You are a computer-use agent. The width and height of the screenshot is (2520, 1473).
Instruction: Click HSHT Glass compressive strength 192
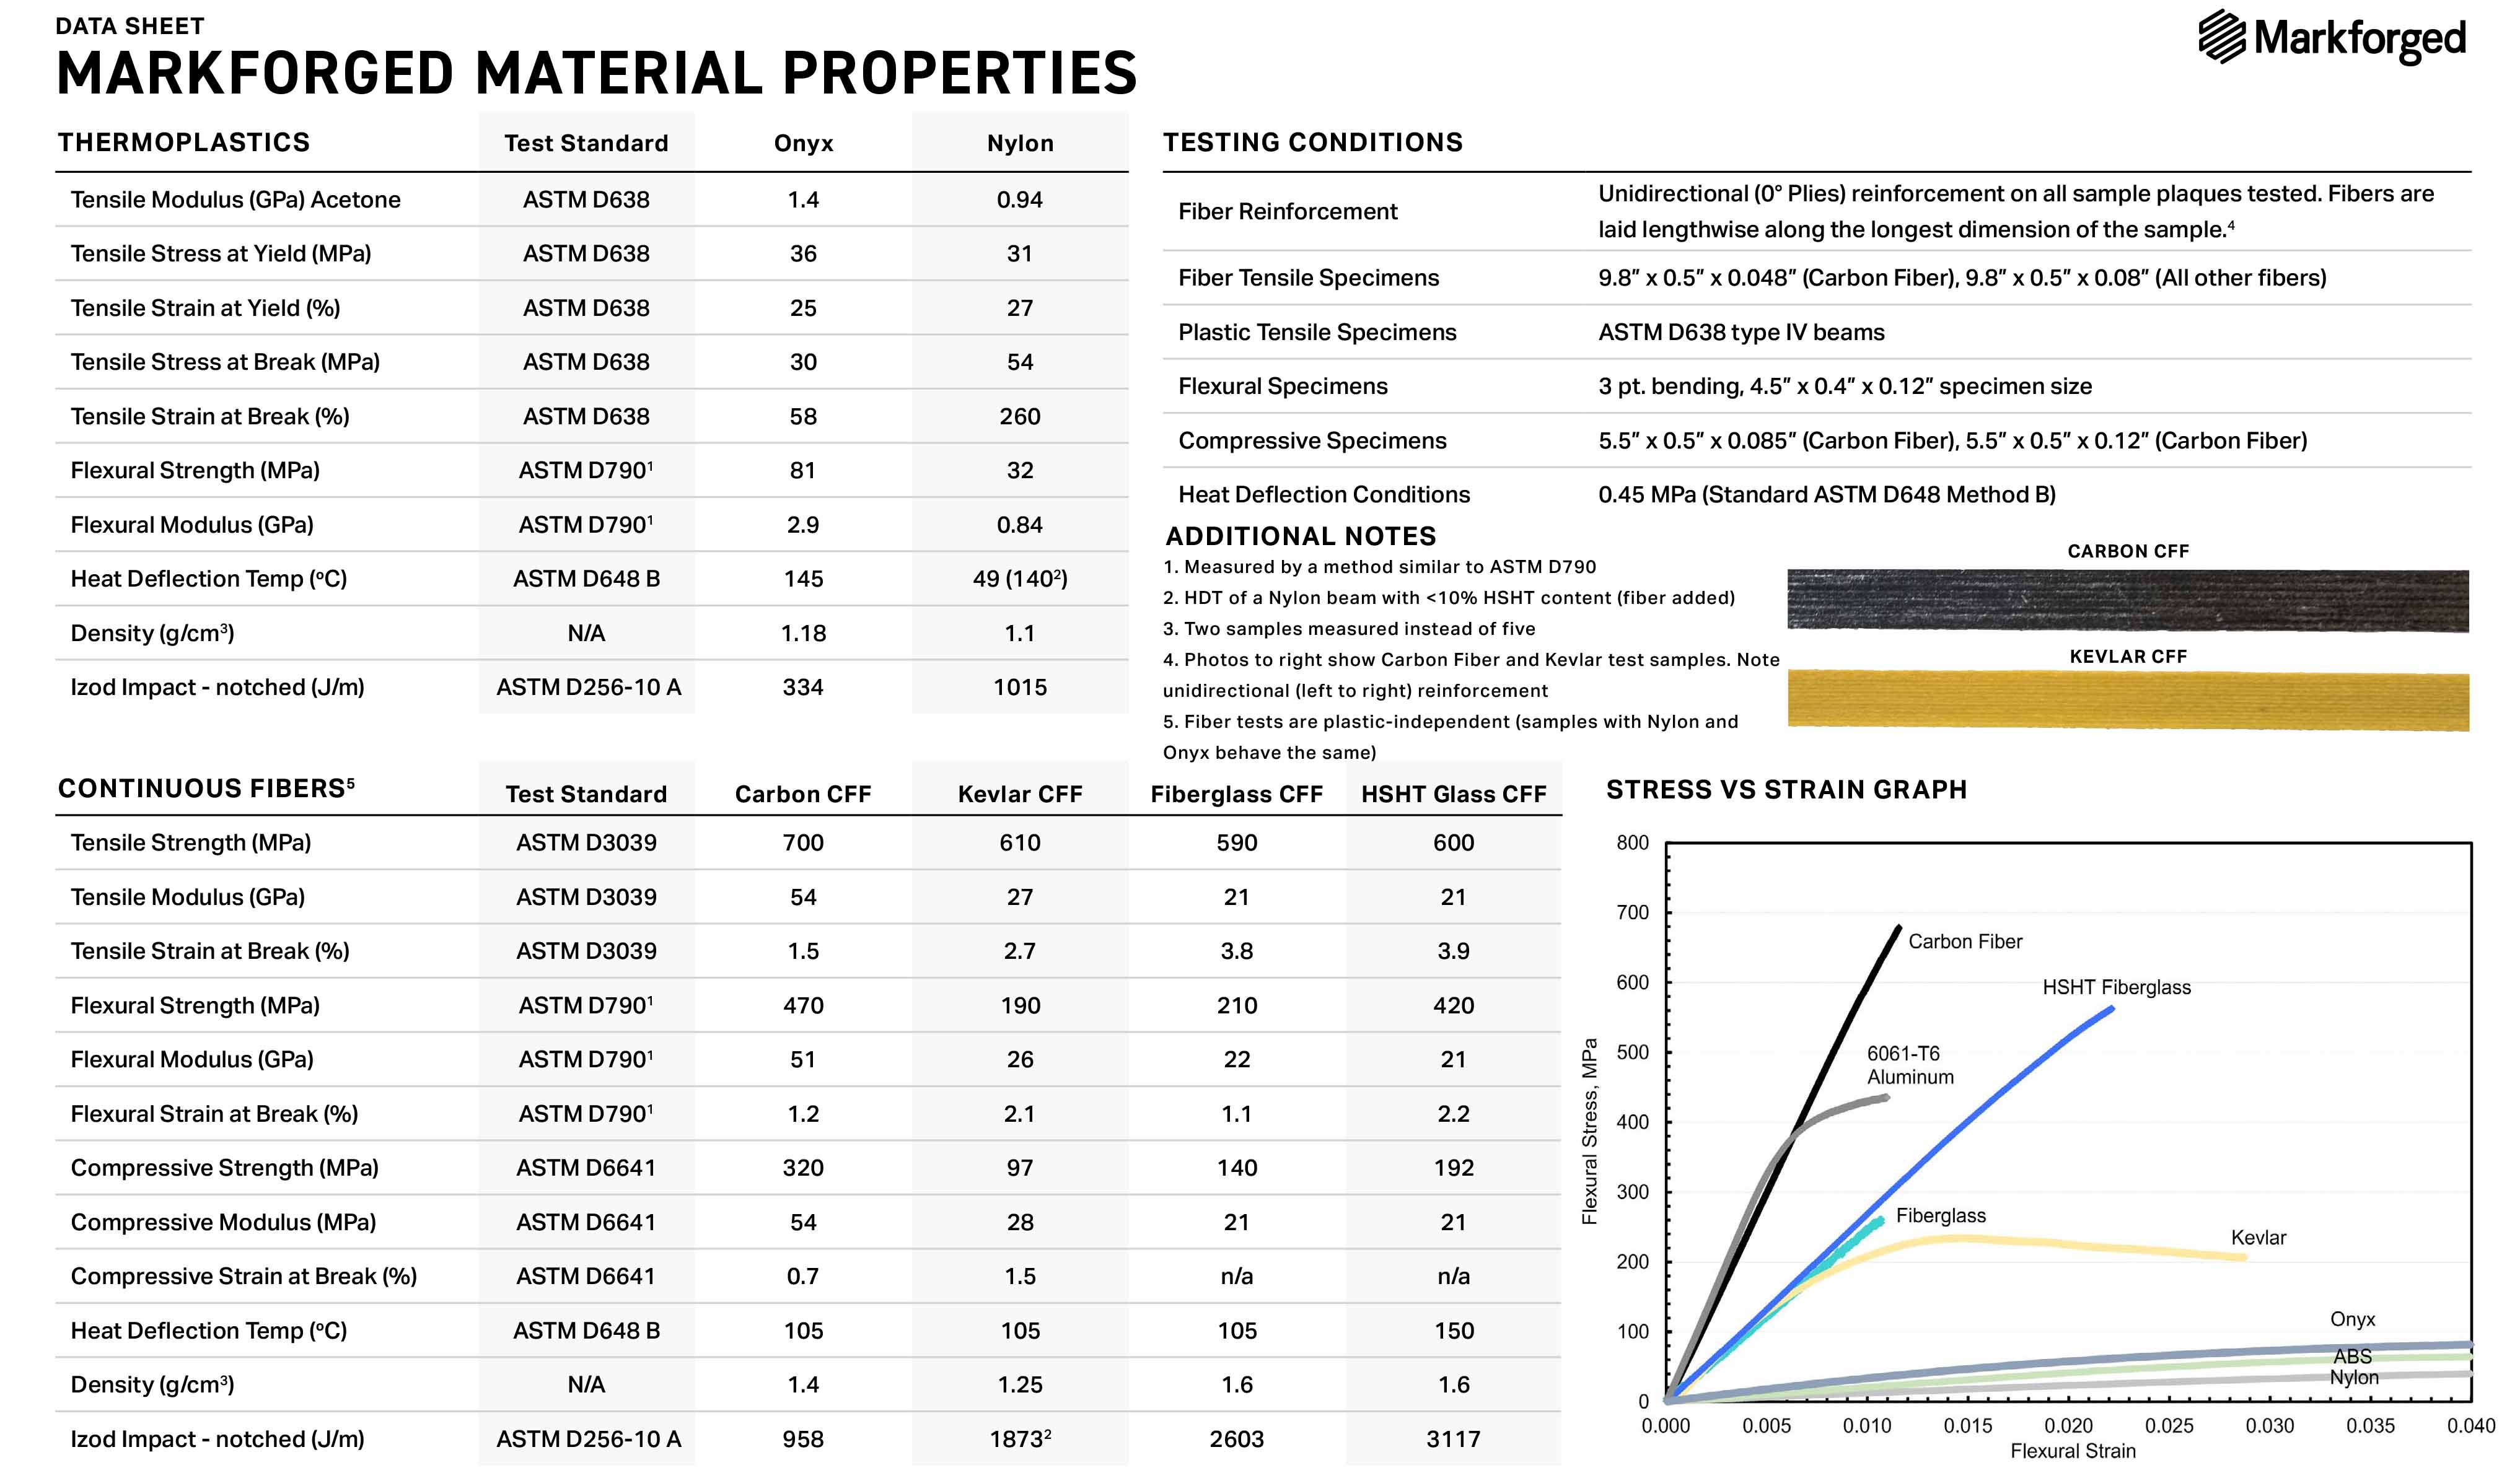1453,1168
